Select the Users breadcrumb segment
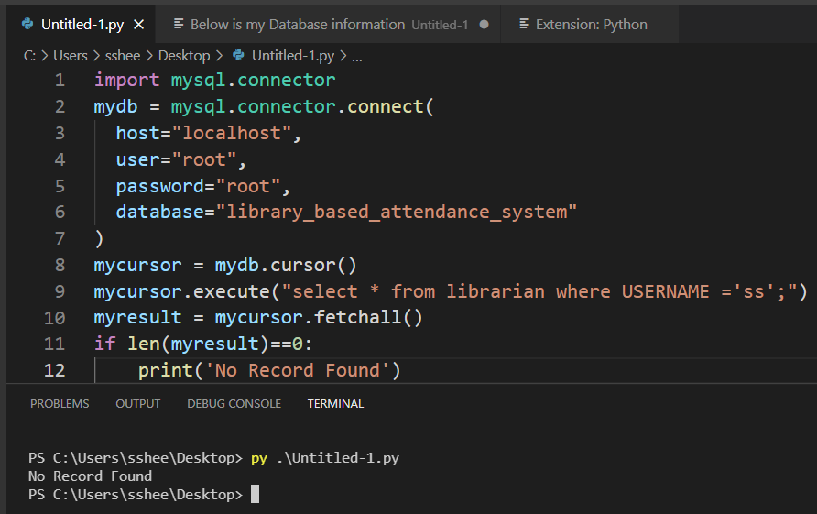Screen dimensions: 817x514 pos(71,56)
